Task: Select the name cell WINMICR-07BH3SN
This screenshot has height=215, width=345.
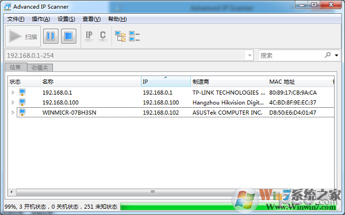Action: (x=70, y=112)
